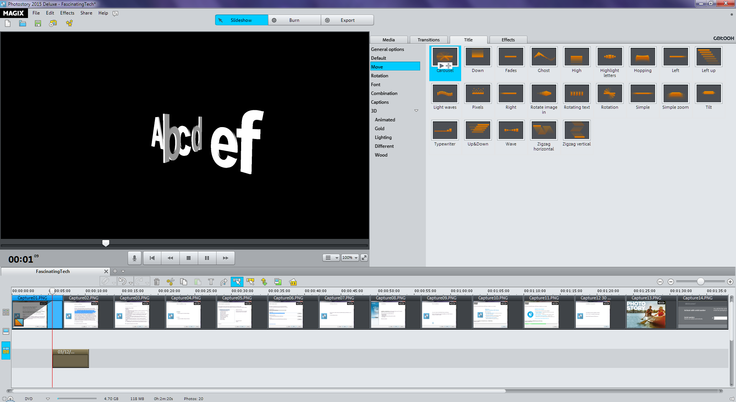This screenshot has height=402, width=736.
Task: Click the preview position slider handle
Action: pyautogui.click(x=106, y=243)
